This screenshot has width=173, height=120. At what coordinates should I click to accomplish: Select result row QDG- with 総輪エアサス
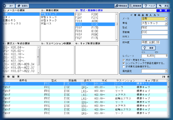click(x=84, y=110)
